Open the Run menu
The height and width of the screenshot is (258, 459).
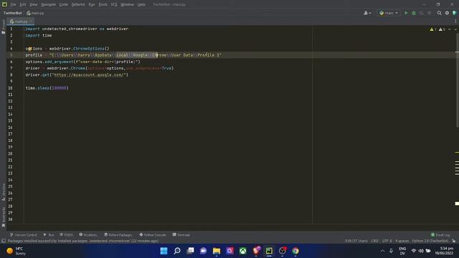92,5
